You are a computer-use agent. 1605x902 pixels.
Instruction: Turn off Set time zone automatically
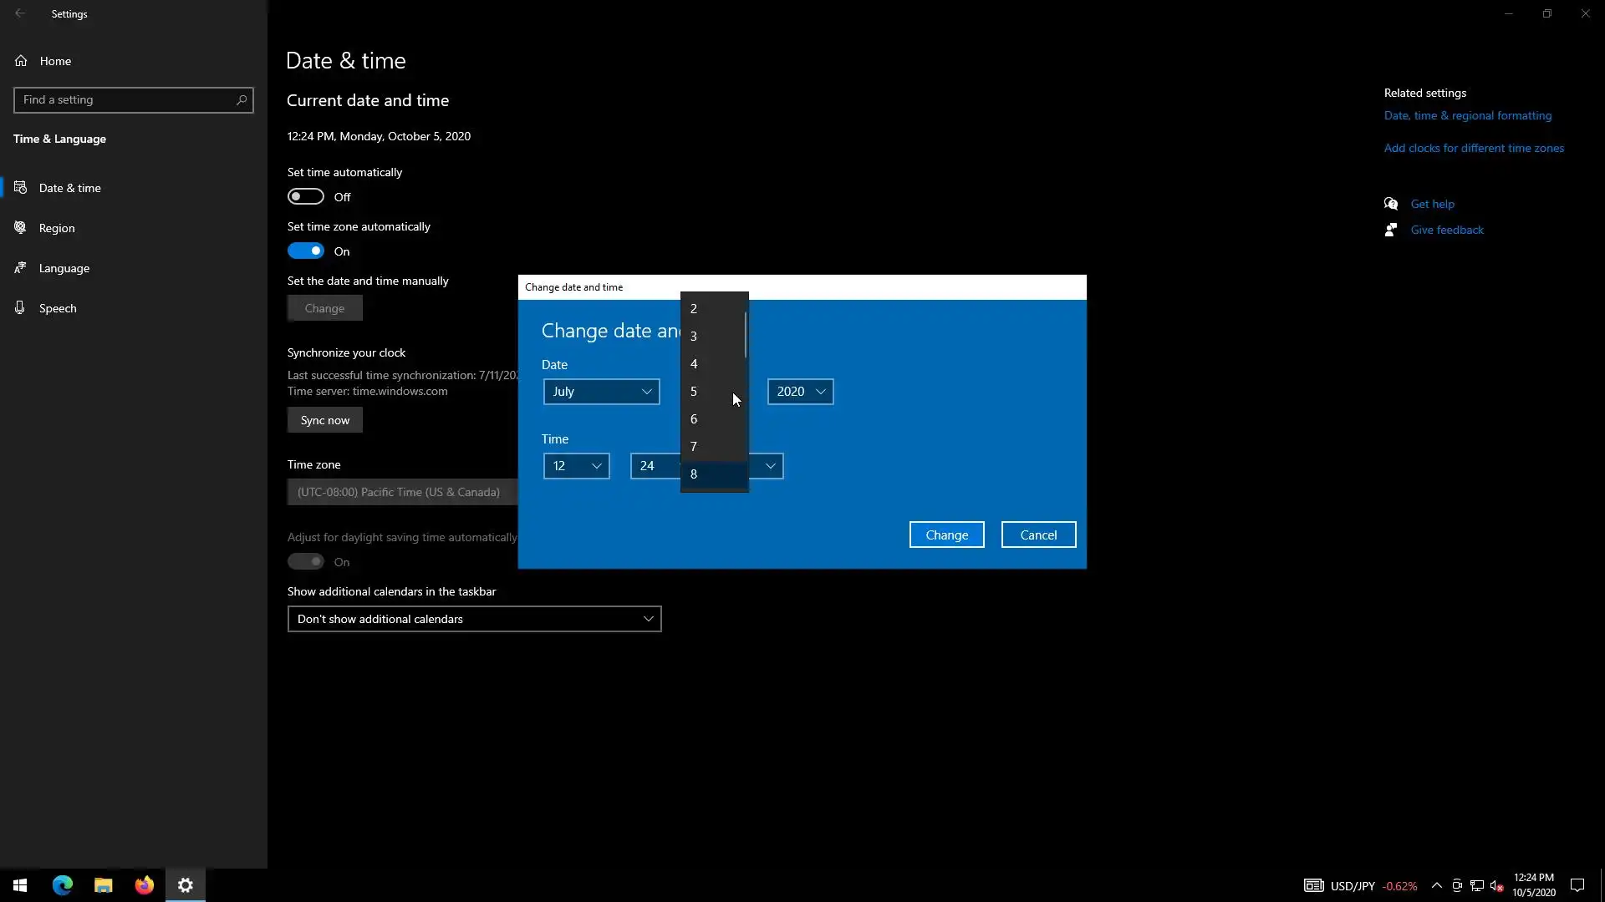306,251
